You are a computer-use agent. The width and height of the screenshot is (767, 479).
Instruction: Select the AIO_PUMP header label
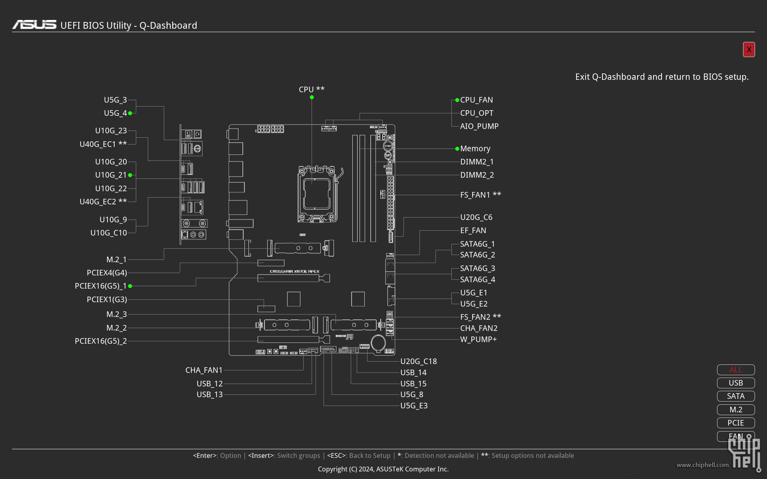click(x=479, y=126)
